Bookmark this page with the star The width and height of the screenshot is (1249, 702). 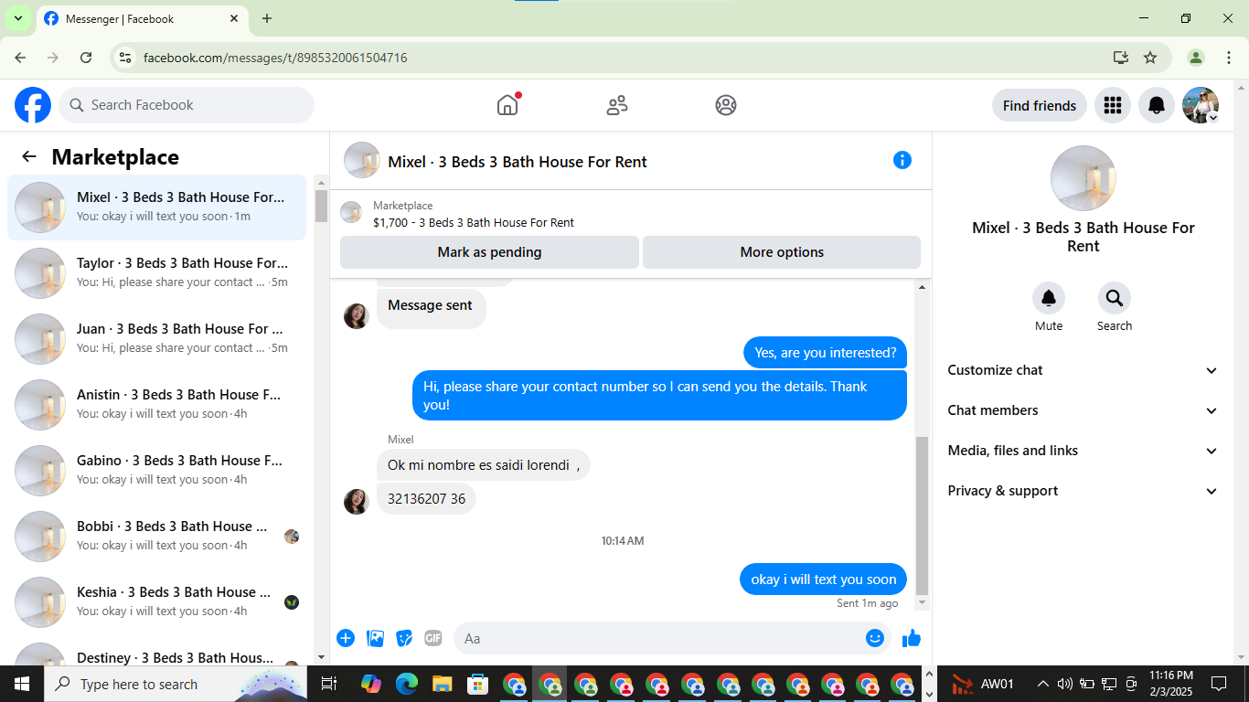point(1150,58)
